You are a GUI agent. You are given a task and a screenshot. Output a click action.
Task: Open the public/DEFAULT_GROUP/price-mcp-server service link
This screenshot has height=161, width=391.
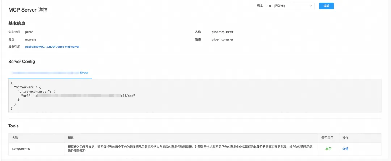click(52, 47)
